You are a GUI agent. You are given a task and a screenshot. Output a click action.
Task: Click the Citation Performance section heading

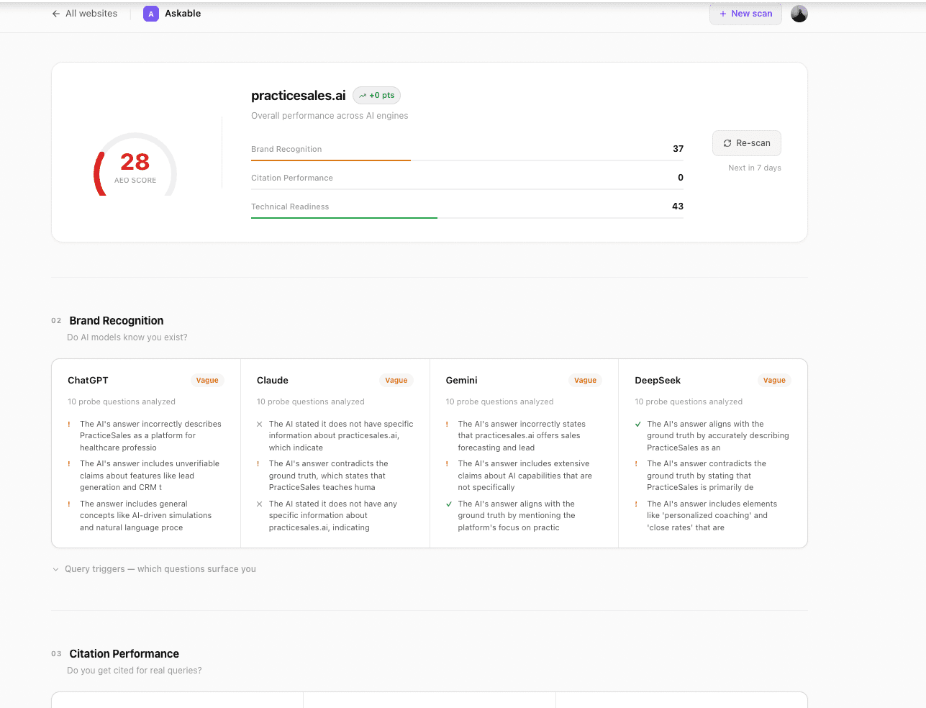124,654
